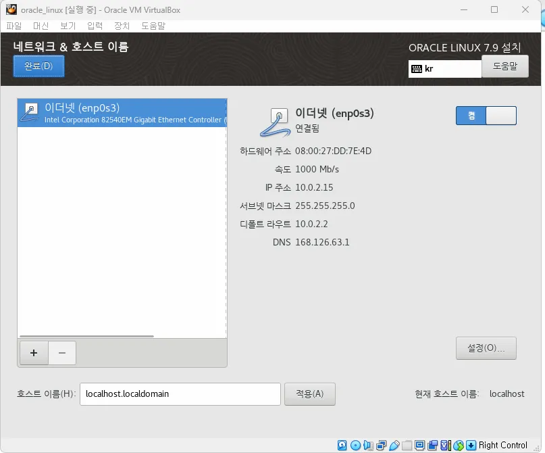Click the 디폴트 라우트 label
The width and height of the screenshot is (545, 453).
[x=265, y=224]
